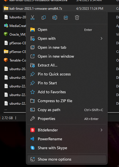Choose Open in new tab
This screenshot has width=119, height=167.
(67, 47)
